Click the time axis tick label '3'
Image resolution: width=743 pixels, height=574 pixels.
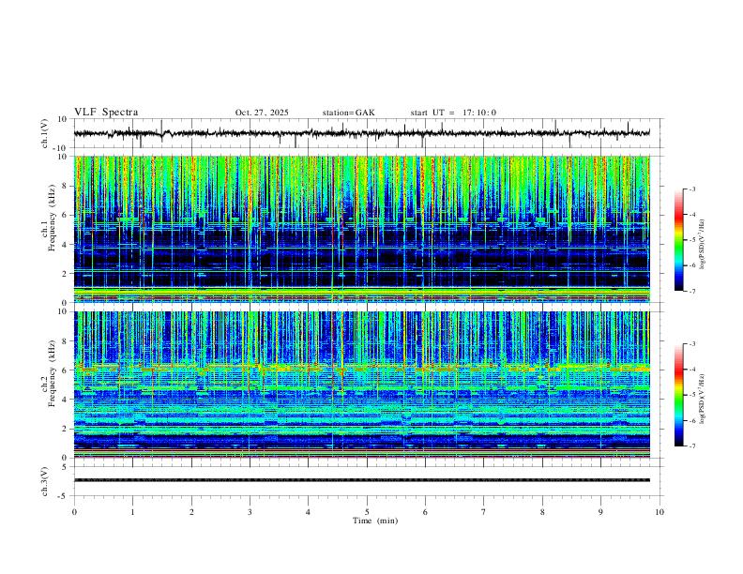click(250, 512)
